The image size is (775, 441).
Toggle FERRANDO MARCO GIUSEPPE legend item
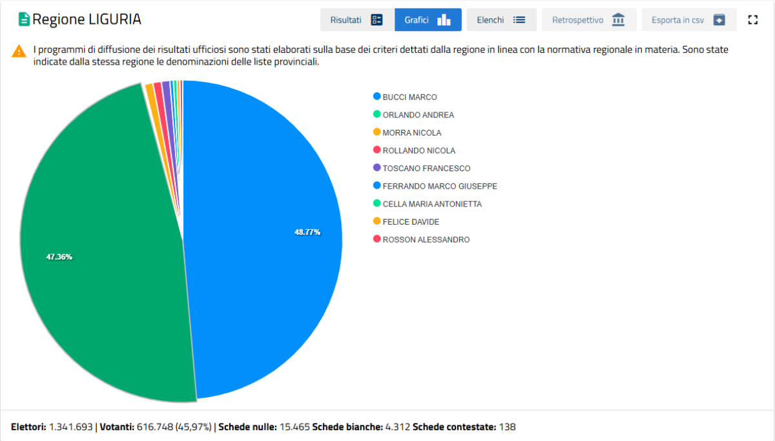point(439,186)
